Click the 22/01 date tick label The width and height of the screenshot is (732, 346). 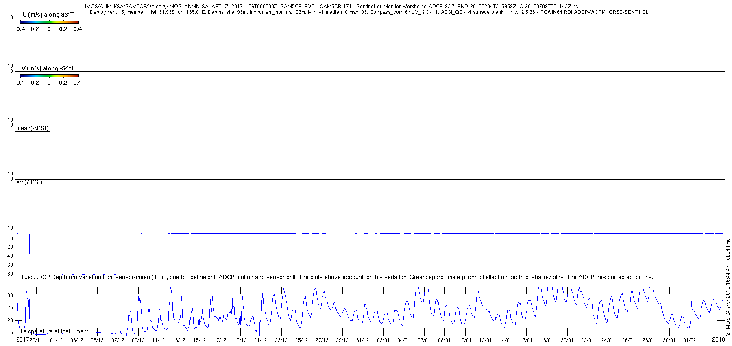[x=587, y=340]
